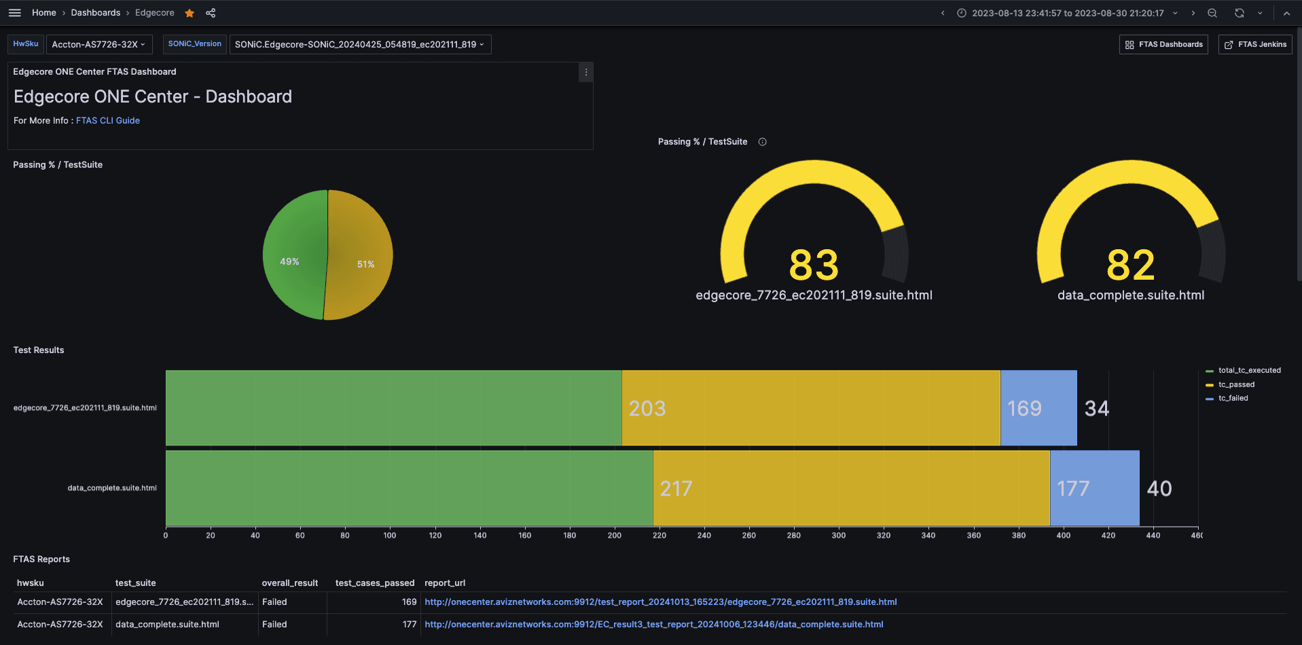Screen dimensions: 1302x645
Task: Click green bar segment labeled 217
Action: (x=410, y=488)
